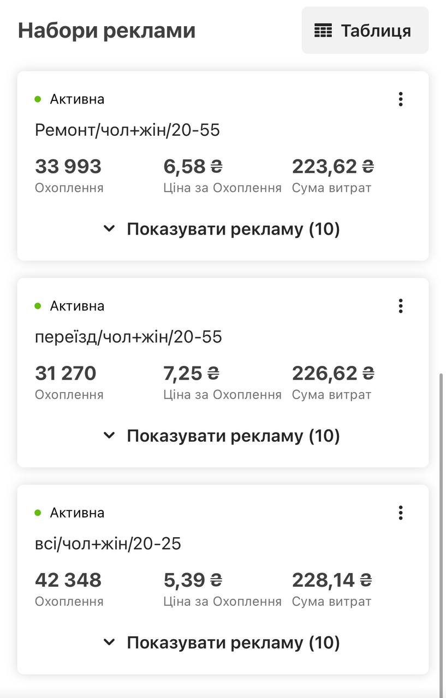The width and height of the screenshot is (446, 698).
Task: Click the 5,39 ₴ Ціна за Охоплення value
Action: tap(193, 580)
